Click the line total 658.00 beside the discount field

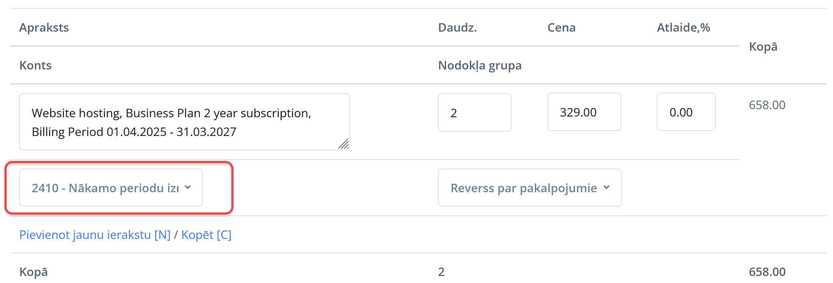coord(767,105)
